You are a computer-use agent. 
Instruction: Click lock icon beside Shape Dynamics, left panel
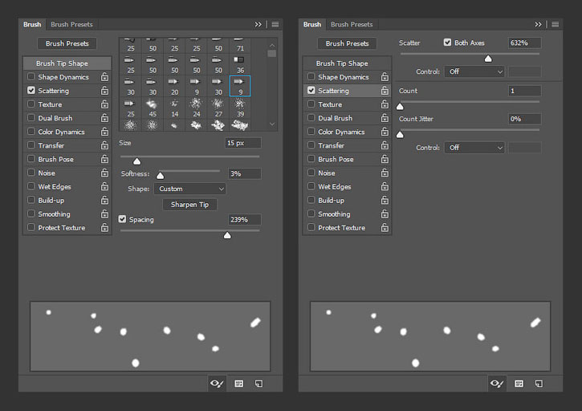(x=104, y=77)
